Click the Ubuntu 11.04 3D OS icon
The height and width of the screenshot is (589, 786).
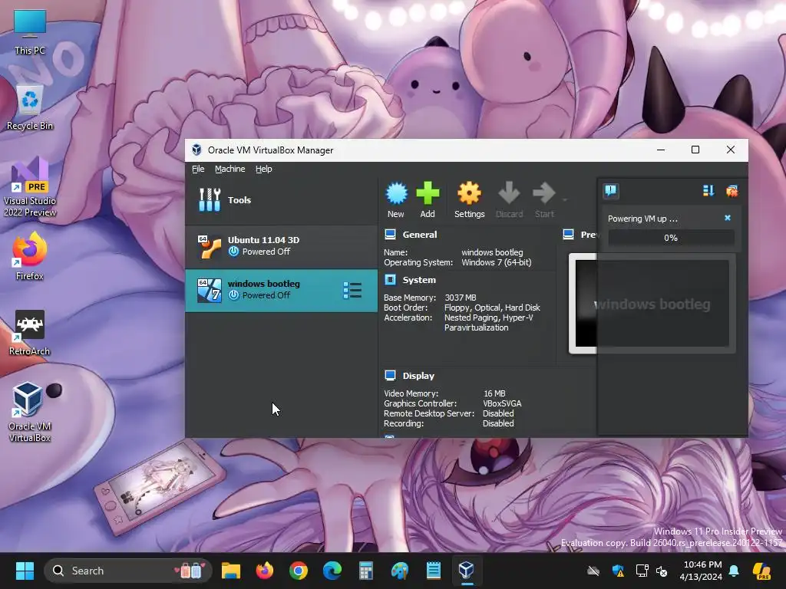(x=209, y=246)
